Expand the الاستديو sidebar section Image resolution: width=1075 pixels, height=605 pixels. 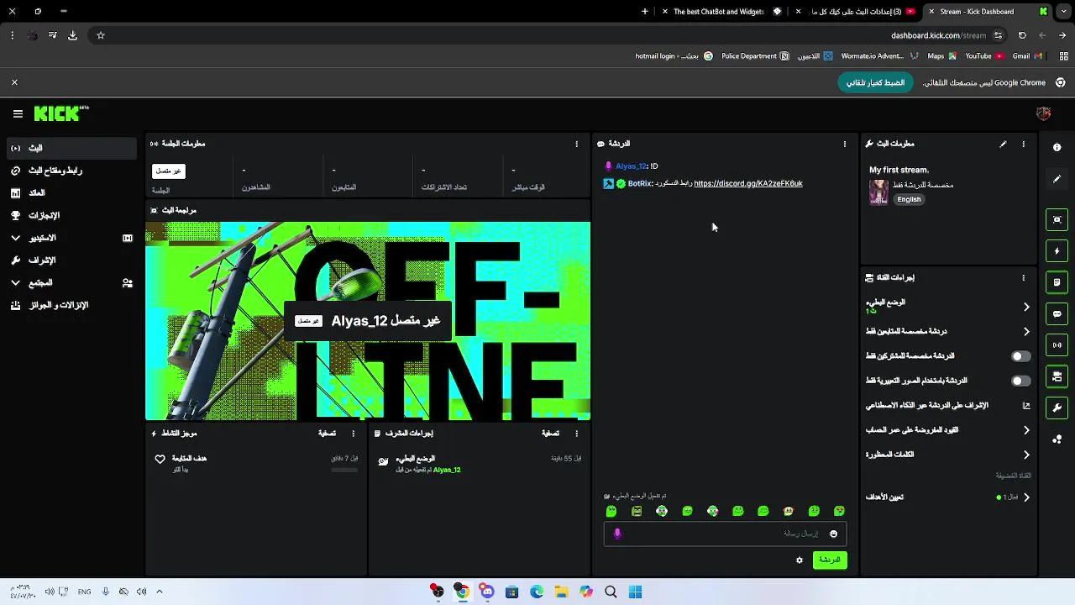coord(71,238)
